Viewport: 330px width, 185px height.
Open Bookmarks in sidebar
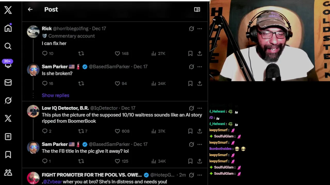(8, 154)
